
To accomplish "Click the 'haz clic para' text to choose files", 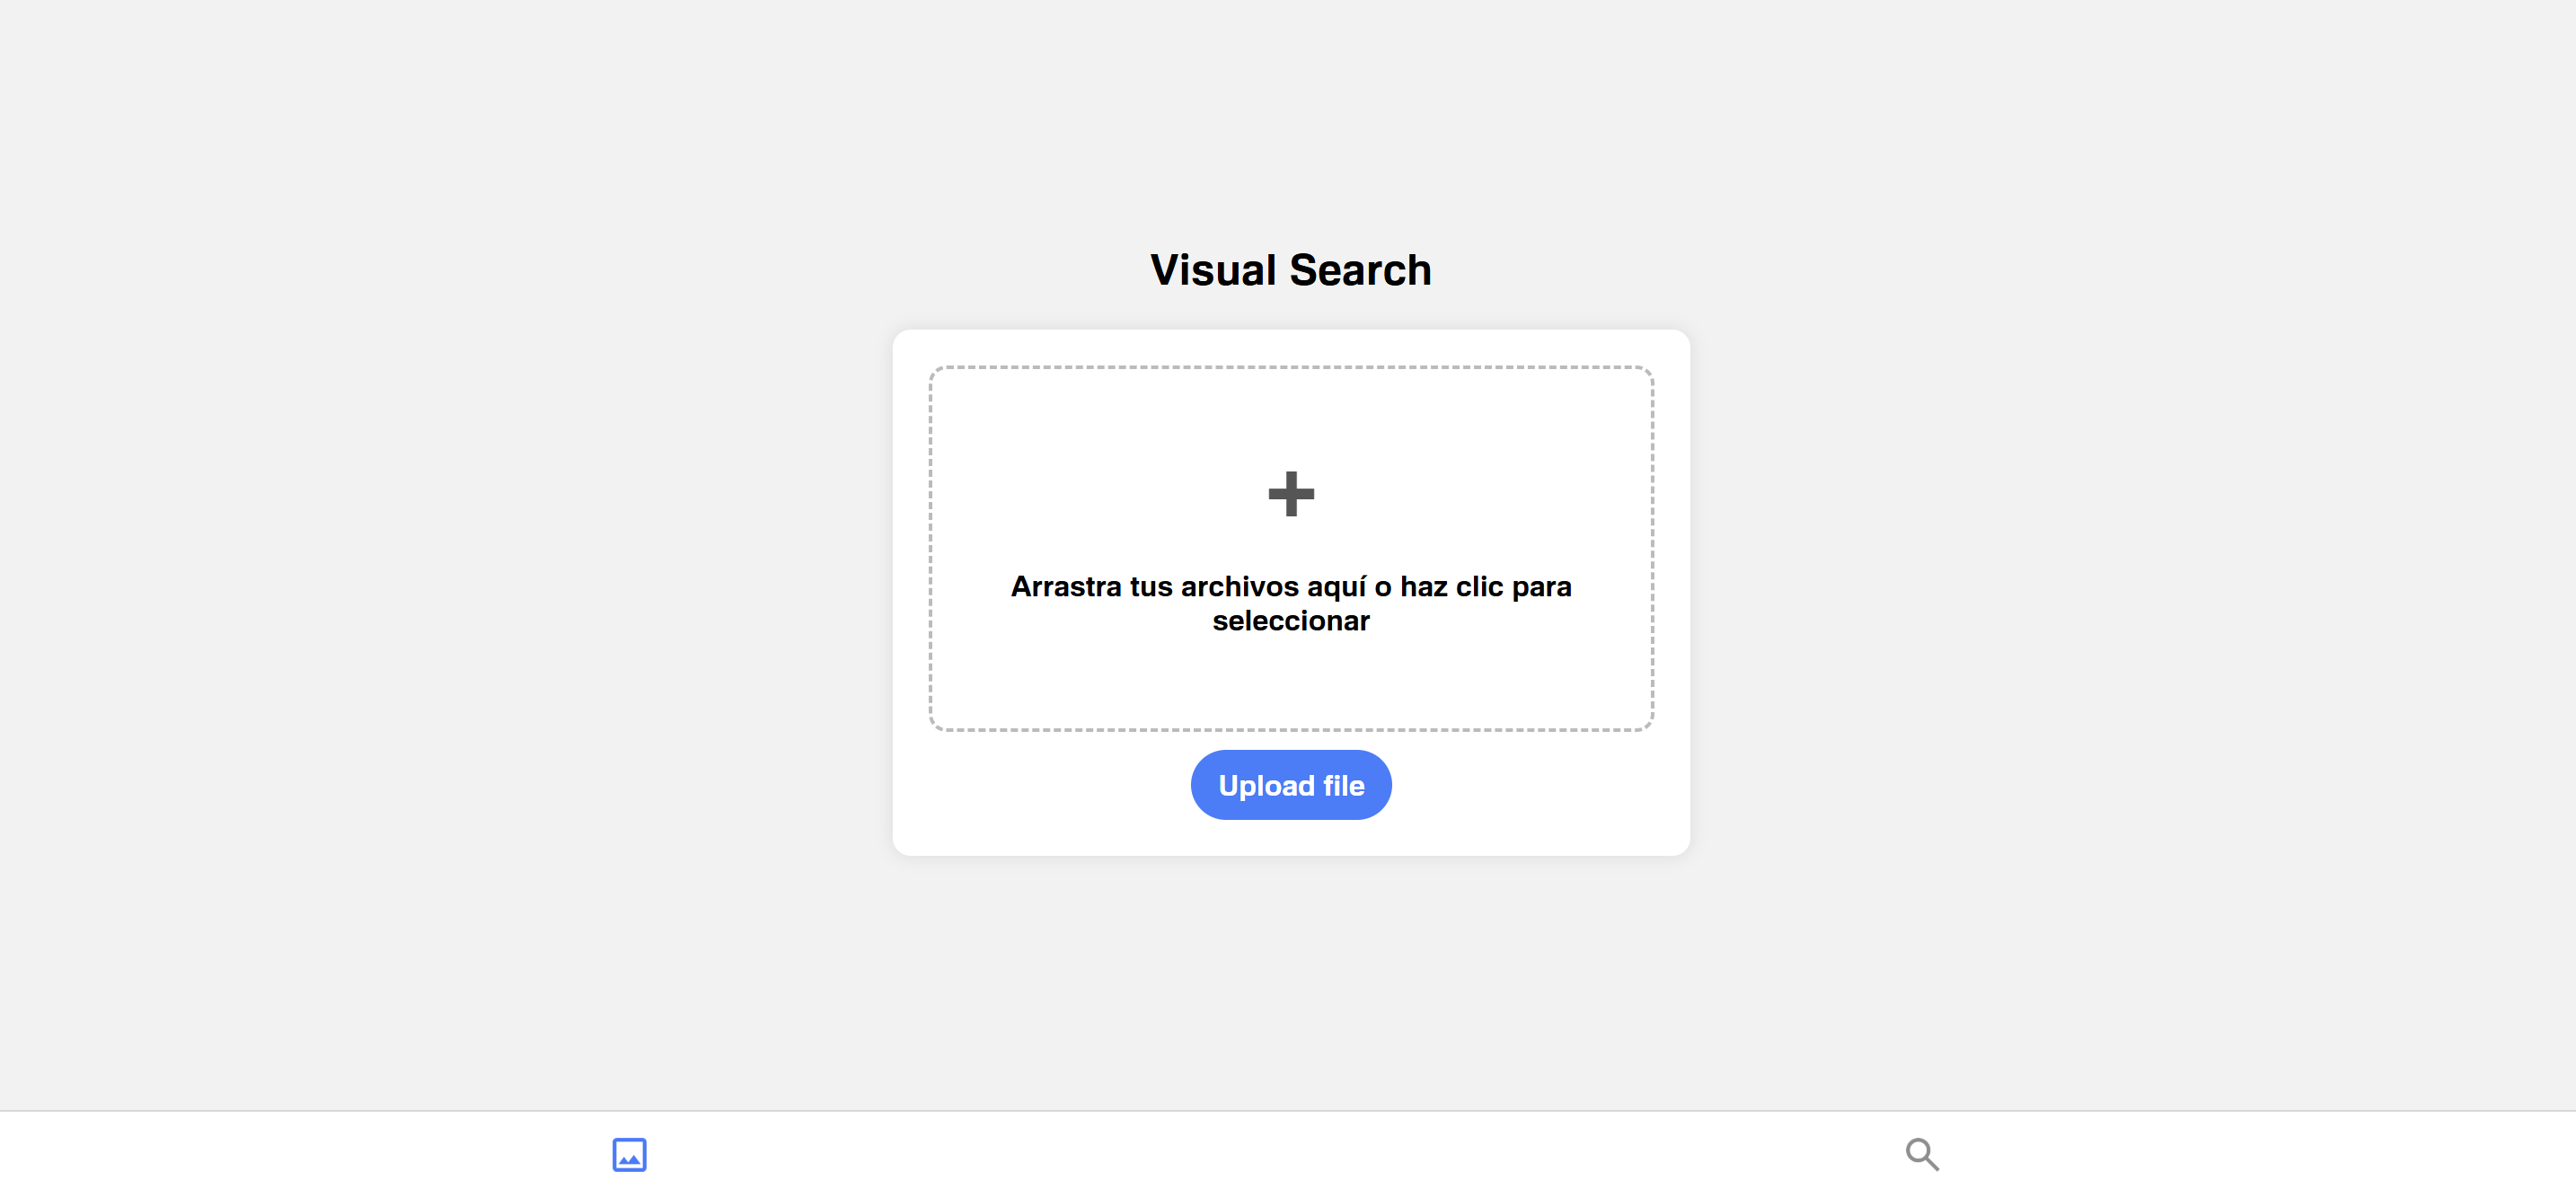I will (x=1486, y=586).
